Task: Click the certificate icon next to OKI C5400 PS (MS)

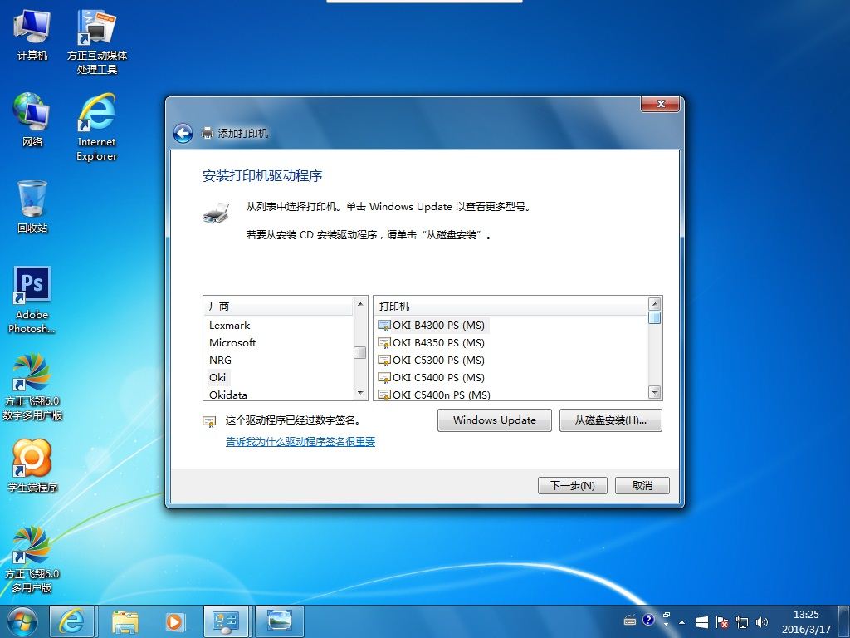Action: [384, 378]
